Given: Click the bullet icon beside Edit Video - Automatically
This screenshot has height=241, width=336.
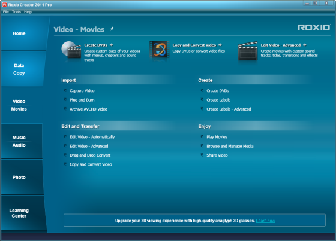Looking at the screenshot, I should tap(65, 137).
